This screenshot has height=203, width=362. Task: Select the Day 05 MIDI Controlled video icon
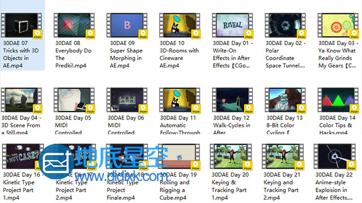tap(74, 100)
